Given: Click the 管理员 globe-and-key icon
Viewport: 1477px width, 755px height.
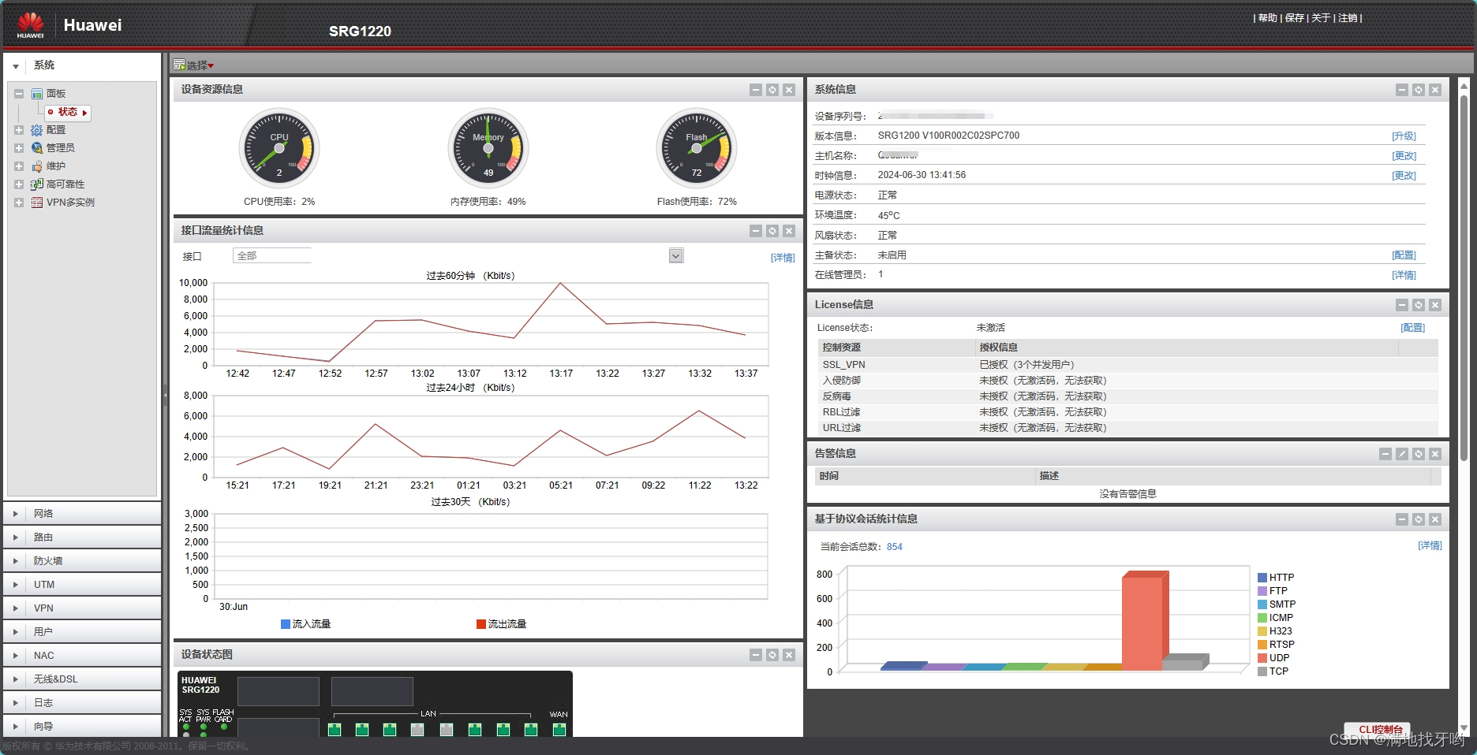Looking at the screenshot, I should click(x=36, y=148).
